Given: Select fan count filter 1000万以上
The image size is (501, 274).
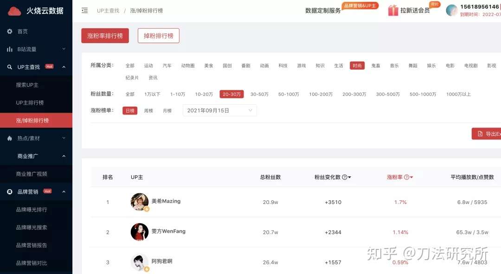Looking at the screenshot, I should pyautogui.click(x=458, y=94).
